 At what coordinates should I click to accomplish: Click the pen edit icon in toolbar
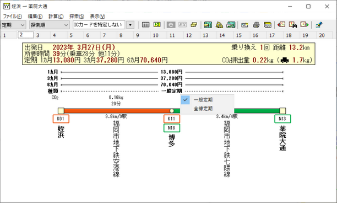point(319,25)
